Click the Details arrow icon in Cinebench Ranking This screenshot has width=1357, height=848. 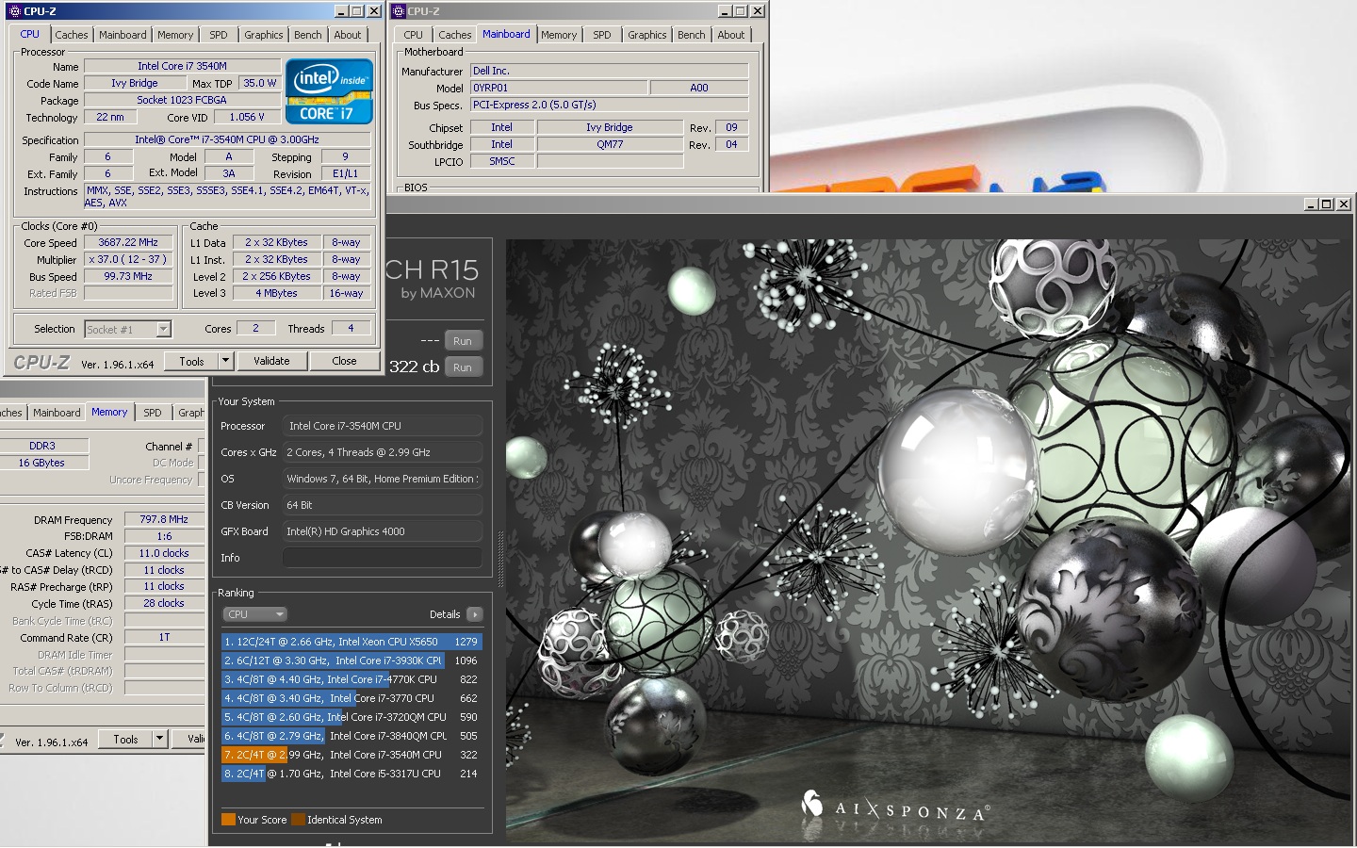pyautogui.click(x=475, y=614)
